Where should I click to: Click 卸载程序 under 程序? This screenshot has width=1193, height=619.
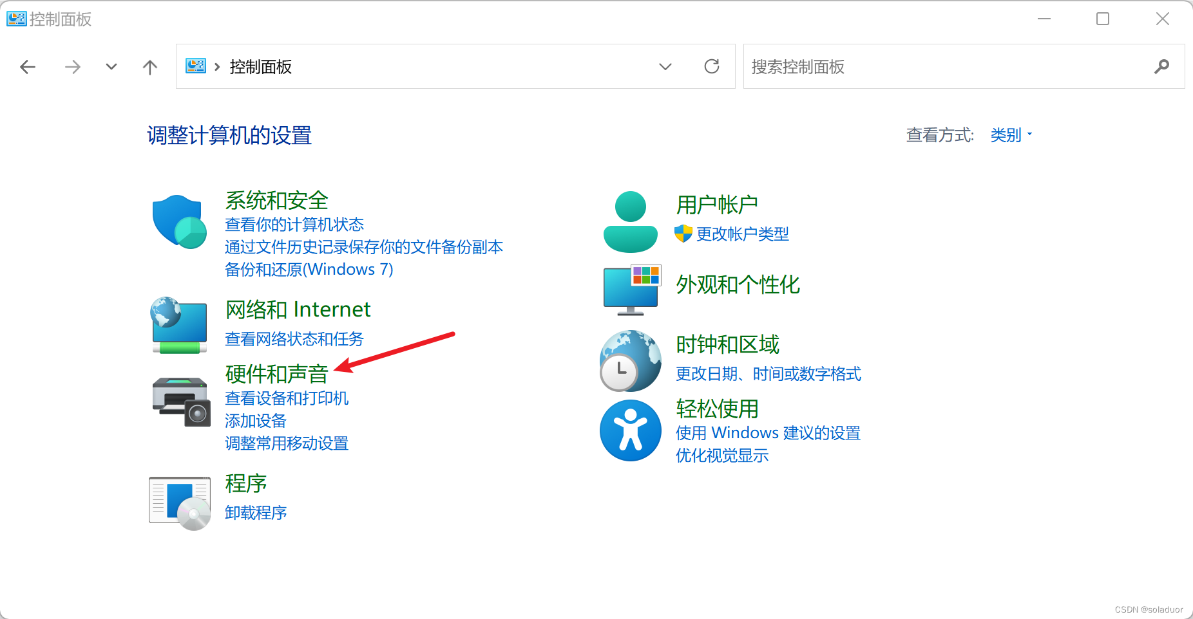click(x=255, y=513)
